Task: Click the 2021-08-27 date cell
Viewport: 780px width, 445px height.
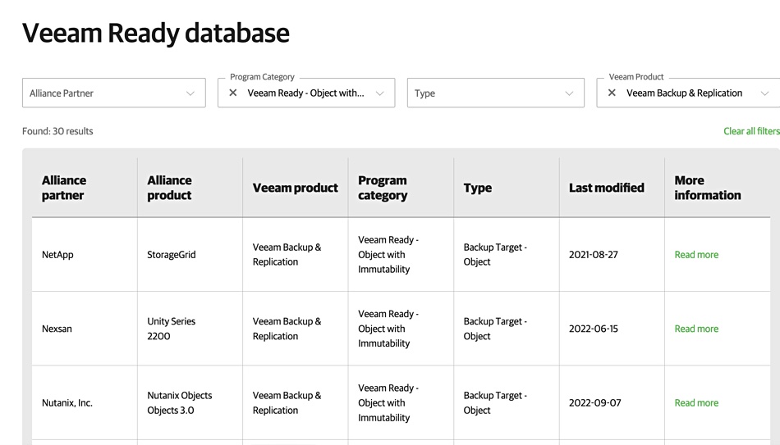Action: pos(612,254)
